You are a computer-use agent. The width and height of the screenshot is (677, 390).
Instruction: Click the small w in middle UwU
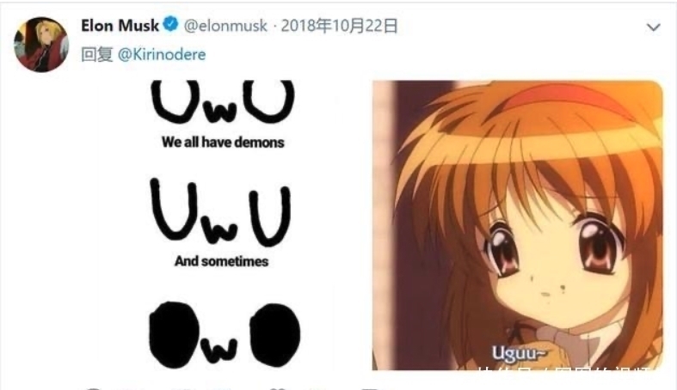(x=218, y=229)
